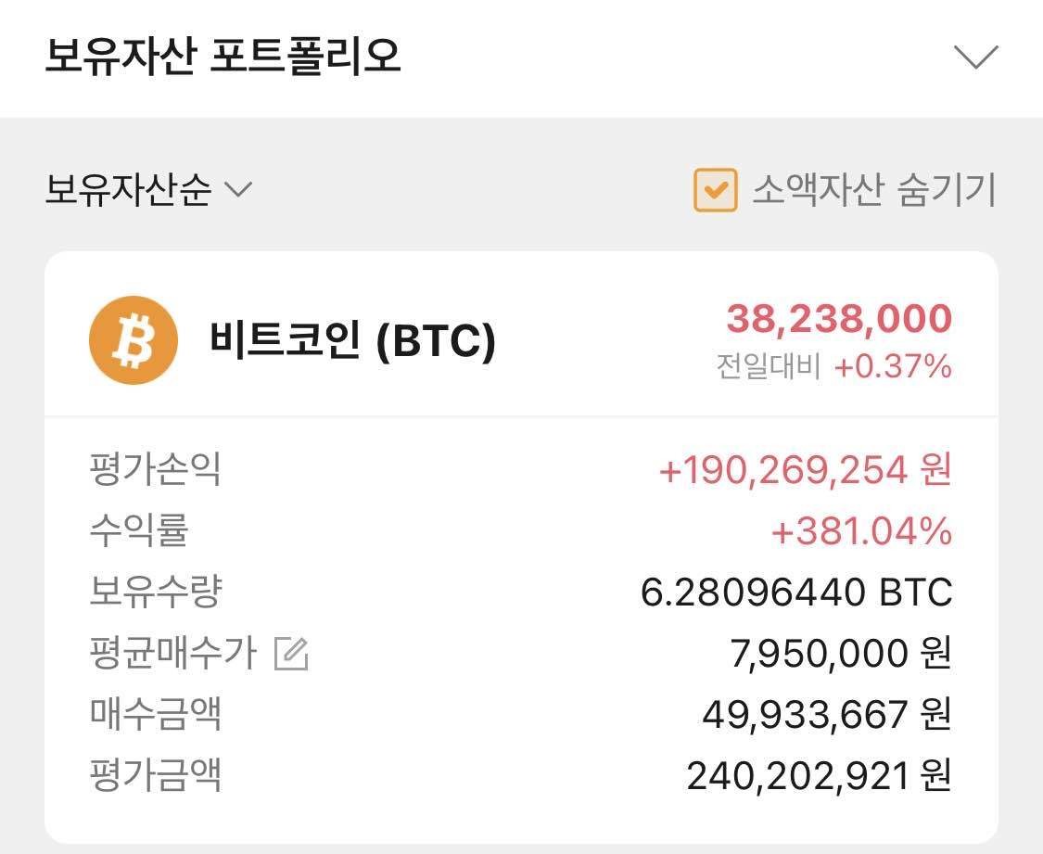Click the 비트코인 (BTC) title label
This screenshot has height=854, width=1043.
point(354,339)
